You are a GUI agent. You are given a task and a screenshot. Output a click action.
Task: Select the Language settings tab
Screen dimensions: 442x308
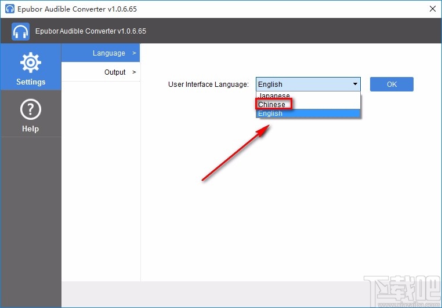100,53
